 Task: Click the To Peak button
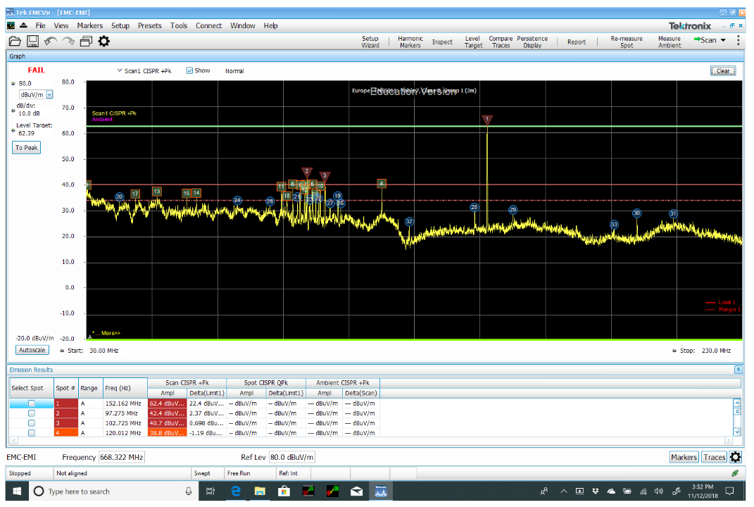click(25, 147)
